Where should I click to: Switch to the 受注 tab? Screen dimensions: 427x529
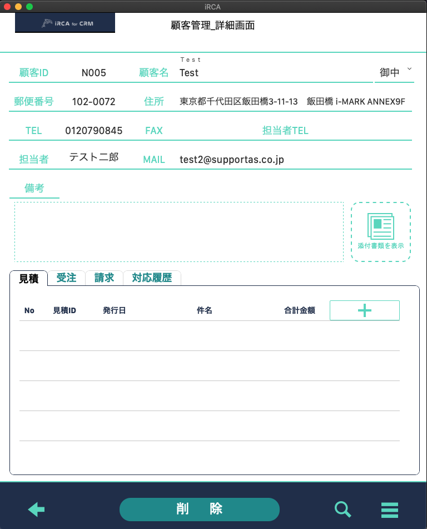pyautogui.click(x=66, y=278)
